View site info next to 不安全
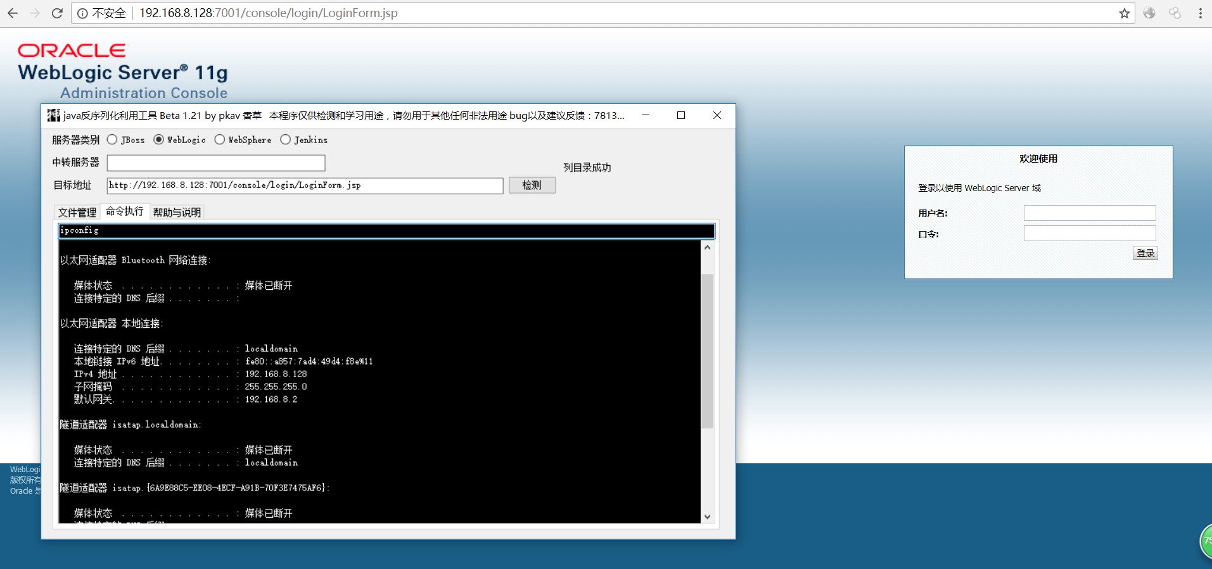Viewport: 1212px width, 569px height. tap(82, 13)
